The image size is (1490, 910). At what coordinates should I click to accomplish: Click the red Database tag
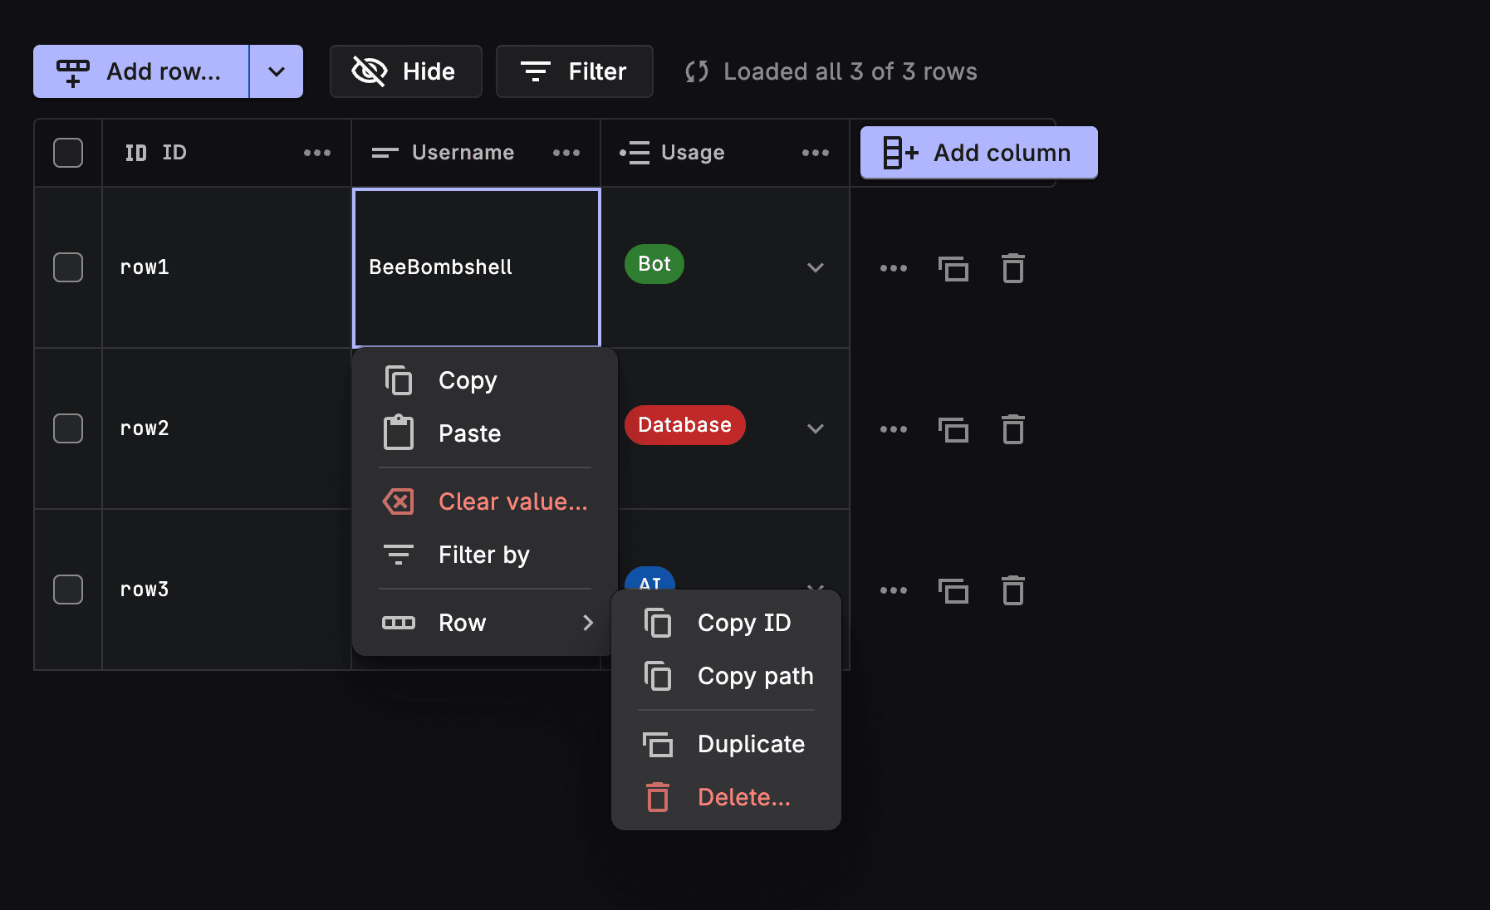[x=684, y=425]
